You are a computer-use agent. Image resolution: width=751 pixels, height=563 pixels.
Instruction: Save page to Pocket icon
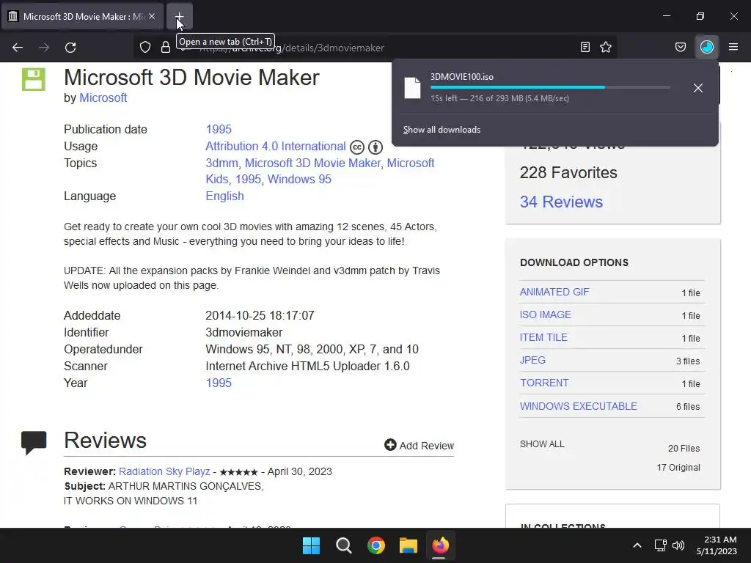[681, 47]
